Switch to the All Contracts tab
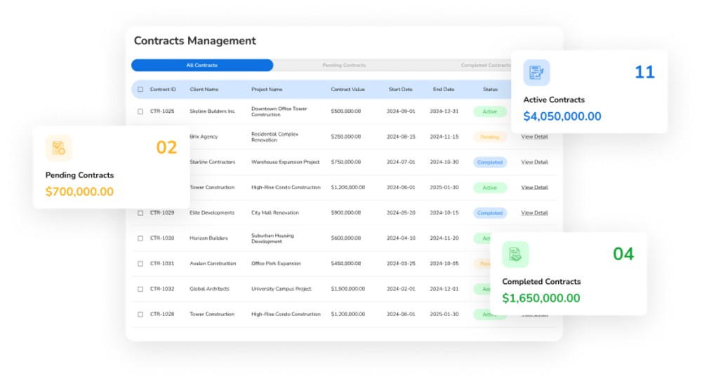Viewport: 702px width, 382px height. coord(202,65)
